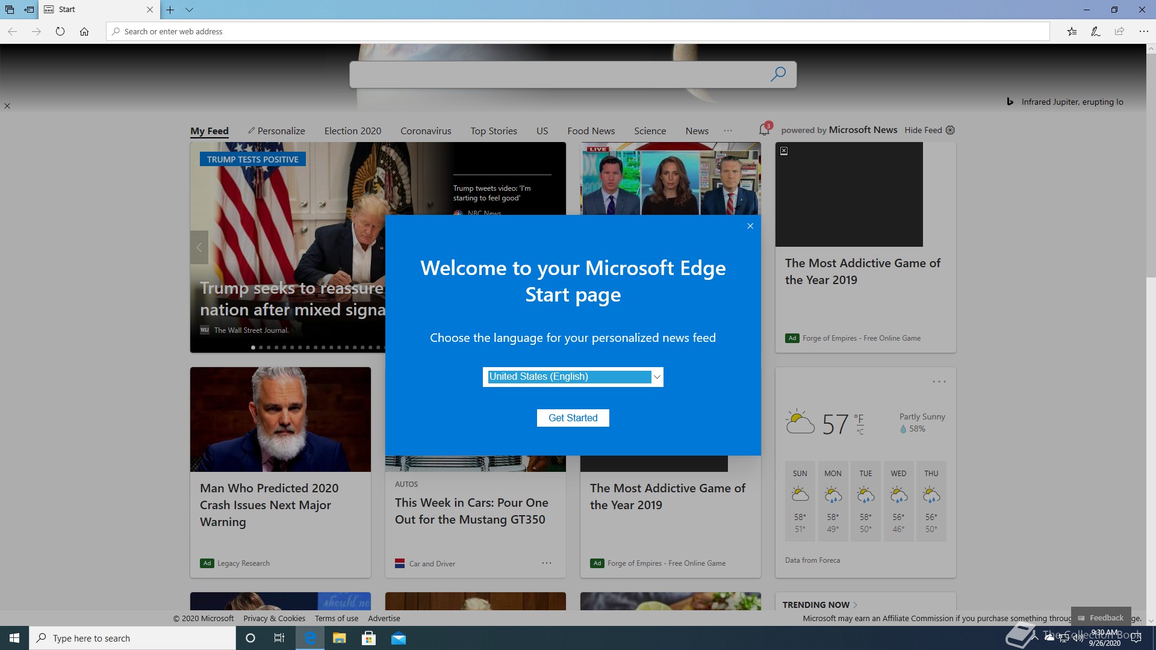Open Task View in taskbar
This screenshot has height=650, width=1156.
279,638
